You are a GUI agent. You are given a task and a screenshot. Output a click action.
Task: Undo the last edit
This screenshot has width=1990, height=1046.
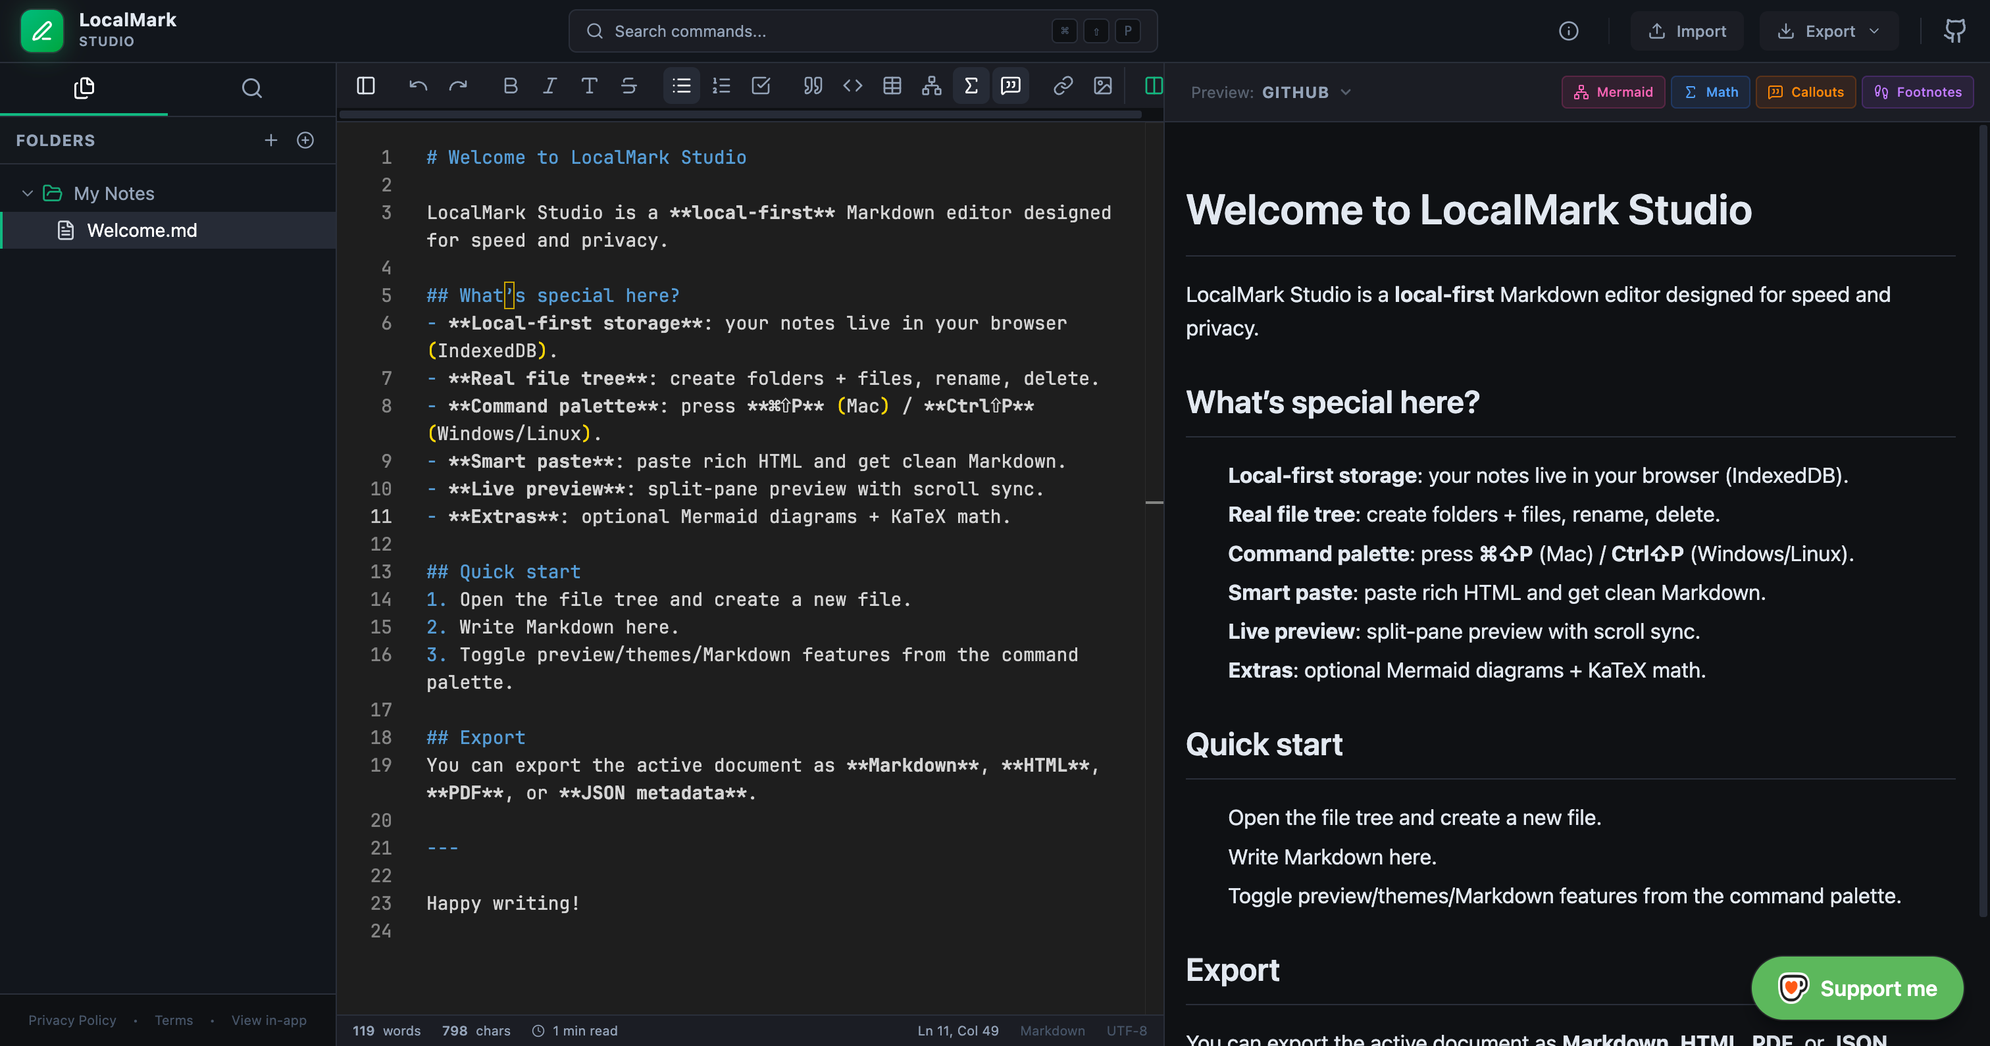pos(417,86)
